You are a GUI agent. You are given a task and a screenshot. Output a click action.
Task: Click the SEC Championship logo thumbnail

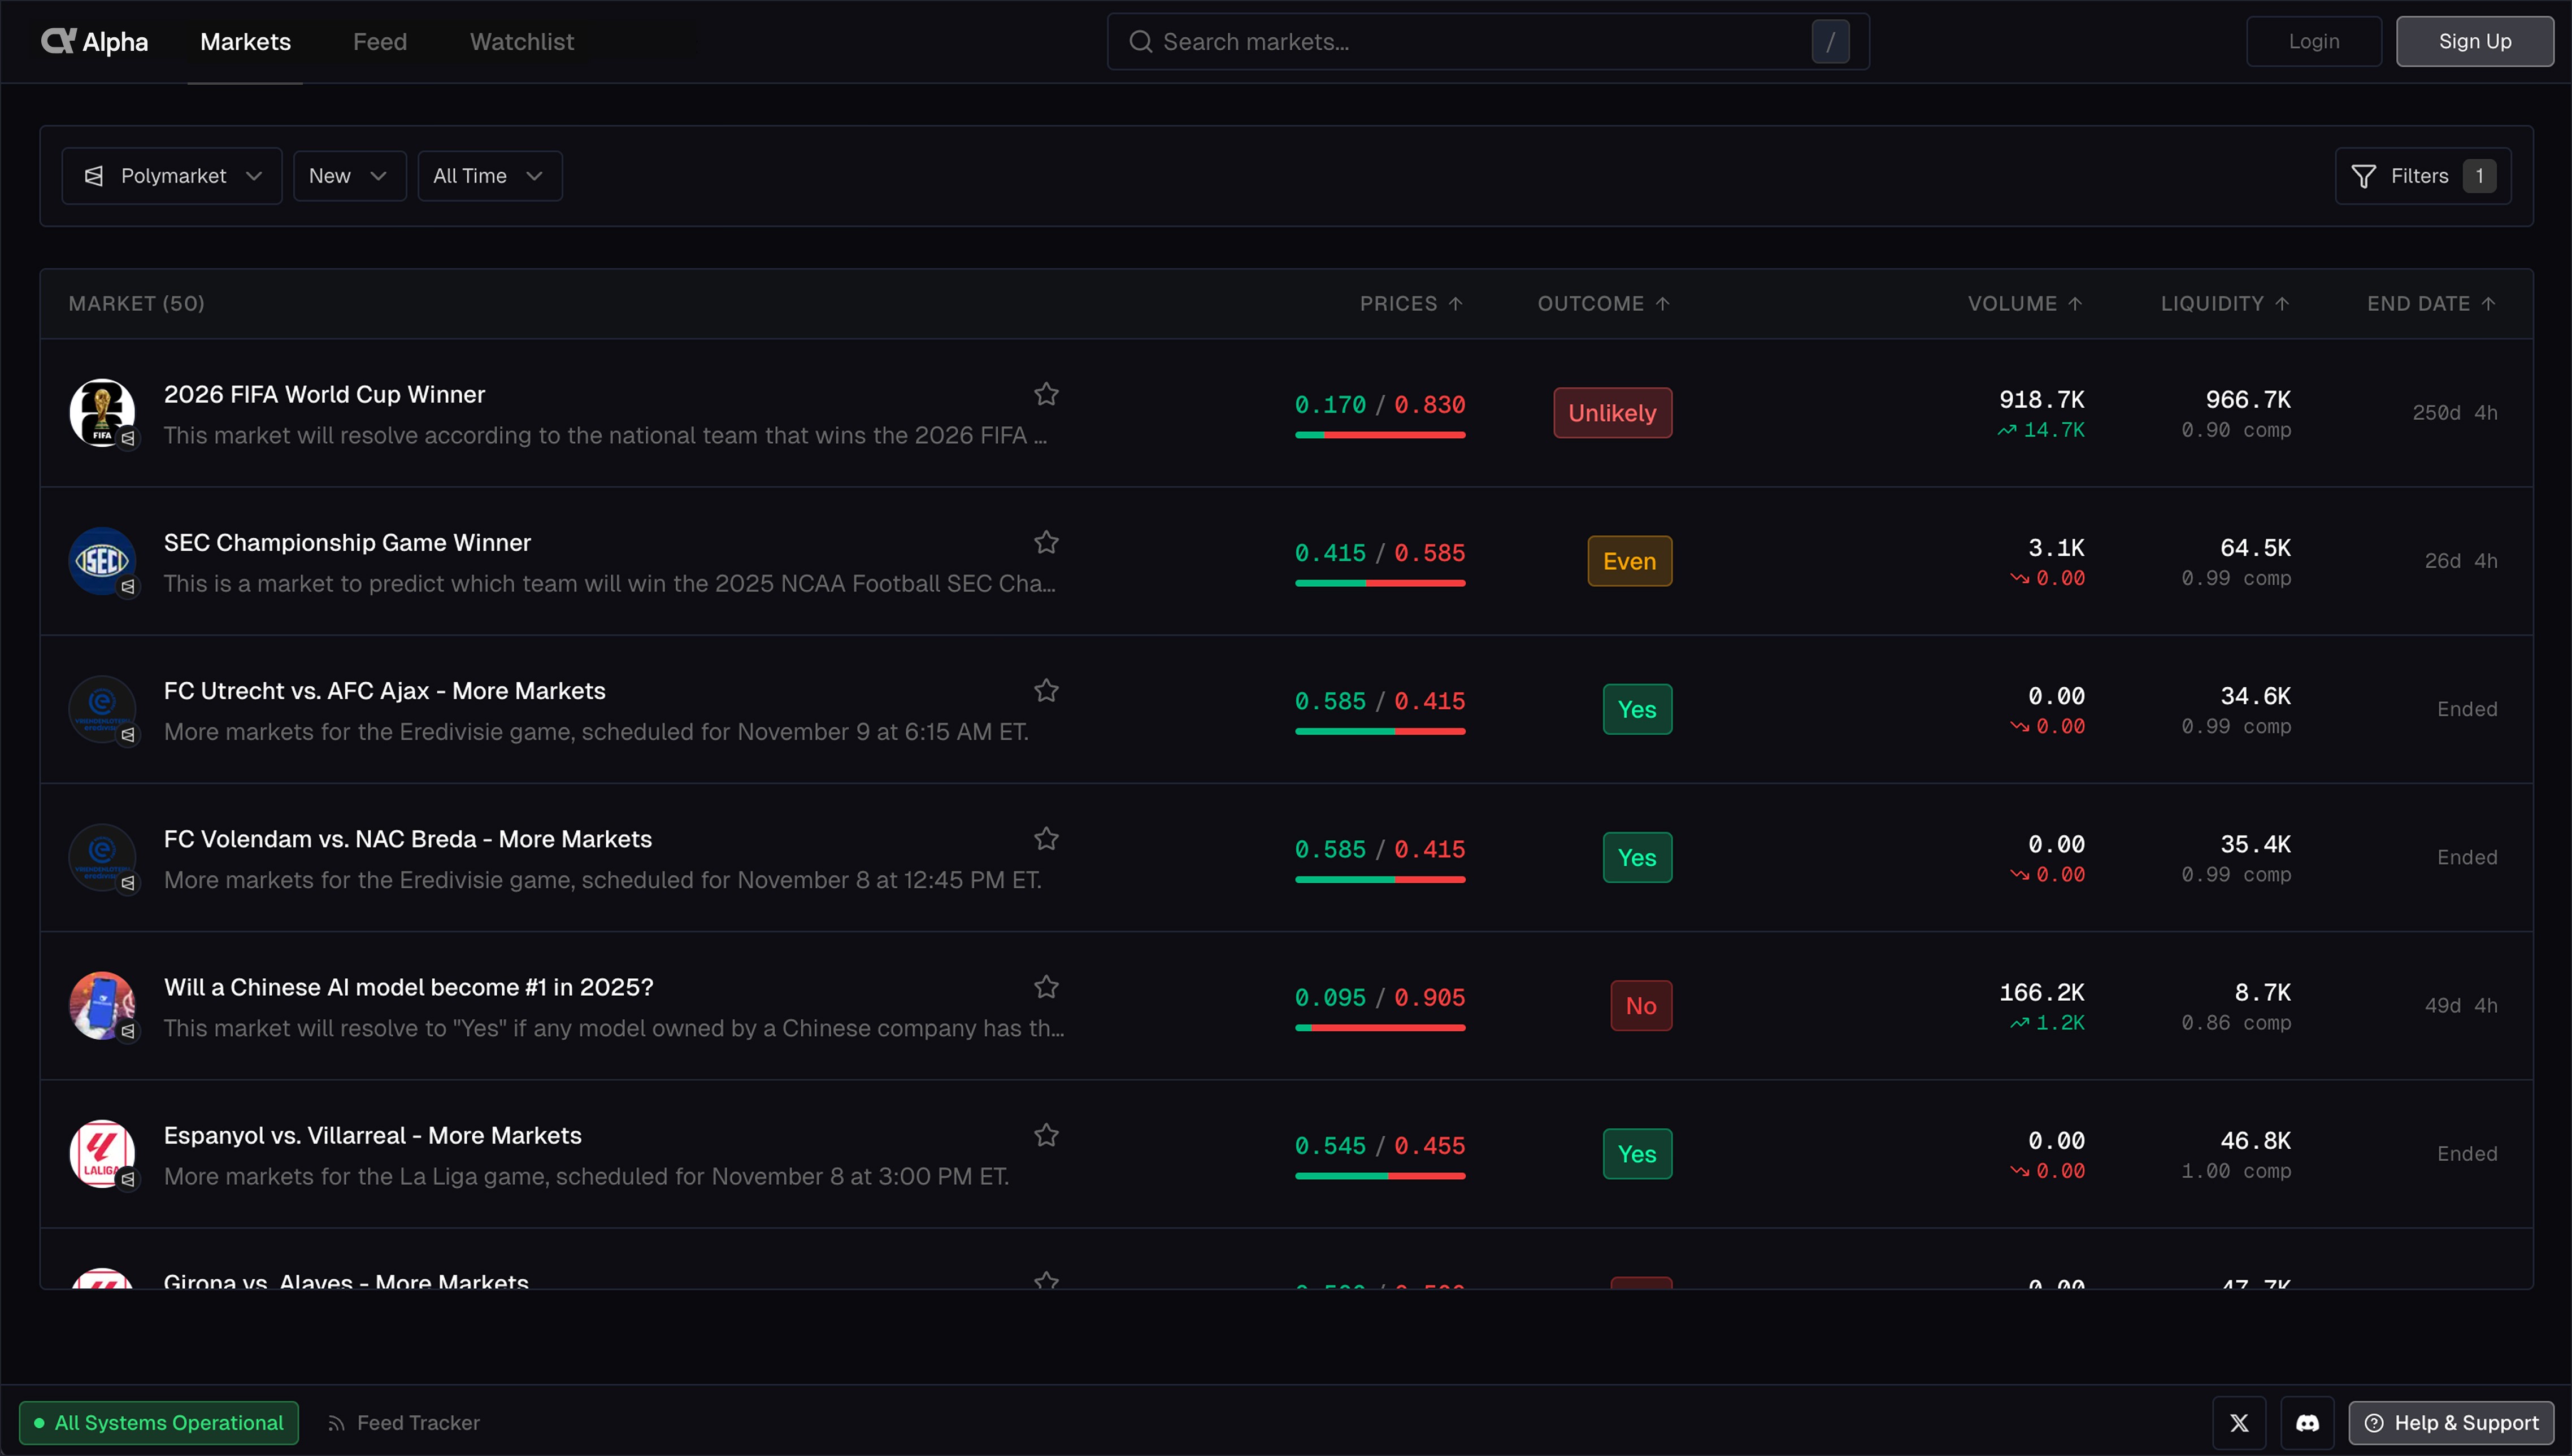(102, 560)
